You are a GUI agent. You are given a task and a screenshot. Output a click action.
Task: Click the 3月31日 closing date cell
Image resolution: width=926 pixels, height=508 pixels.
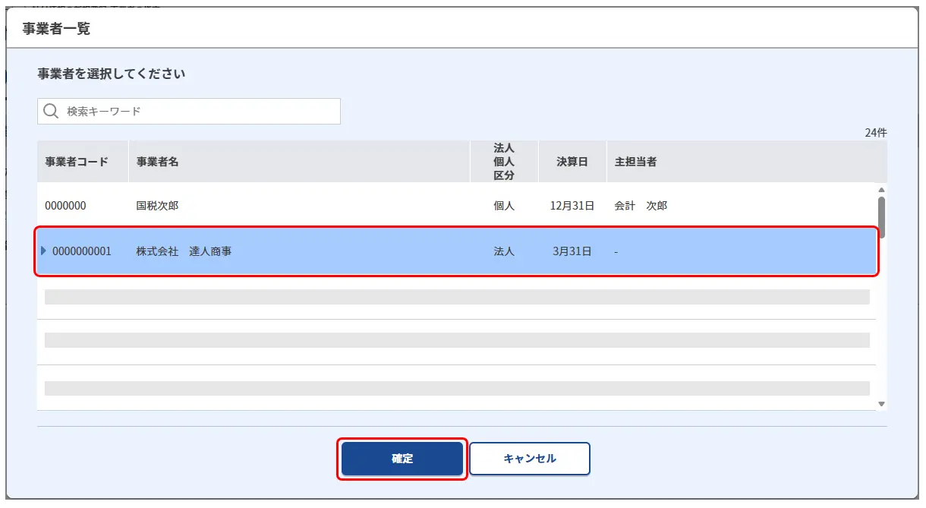(x=572, y=251)
